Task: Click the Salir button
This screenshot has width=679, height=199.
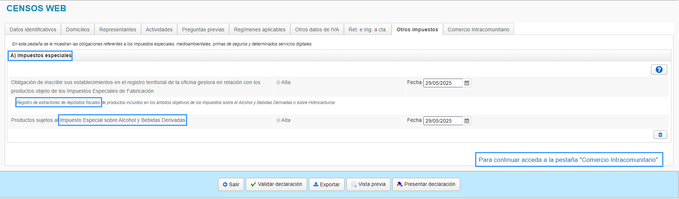Action: pos(231,184)
